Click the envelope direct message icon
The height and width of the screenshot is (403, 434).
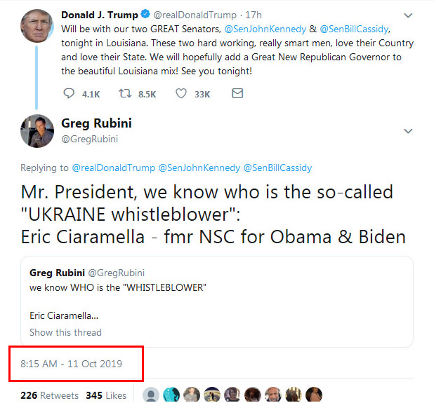[237, 93]
